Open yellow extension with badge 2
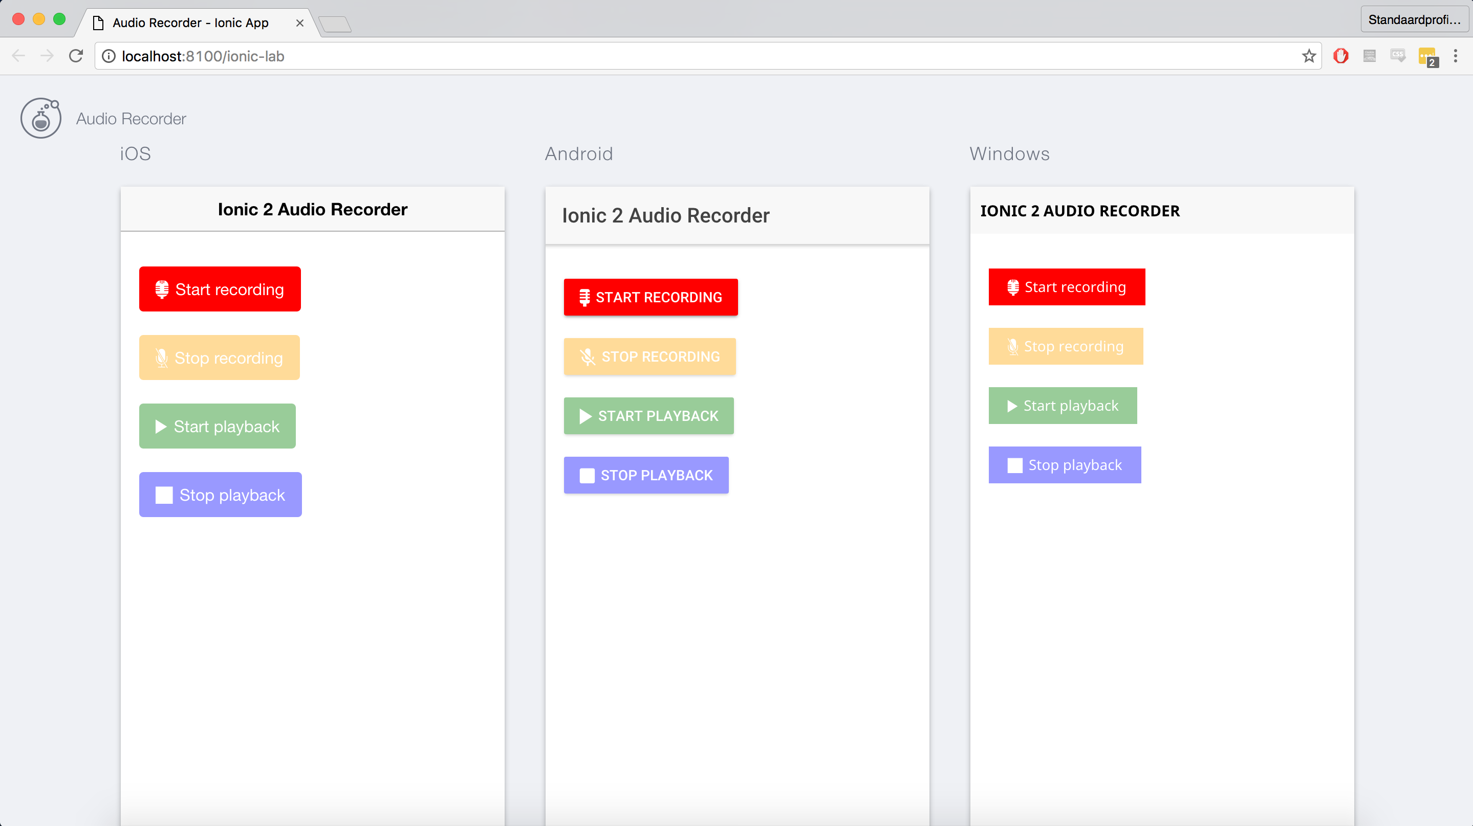This screenshot has width=1473, height=826. point(1428,57)
